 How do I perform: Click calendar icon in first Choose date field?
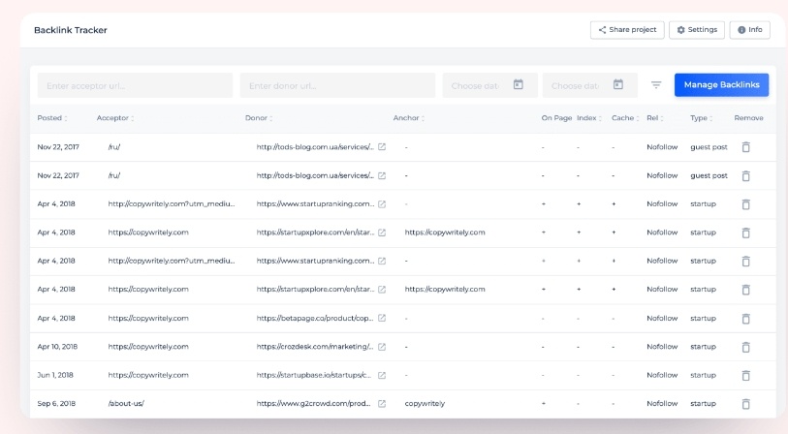tap(519, 84)
